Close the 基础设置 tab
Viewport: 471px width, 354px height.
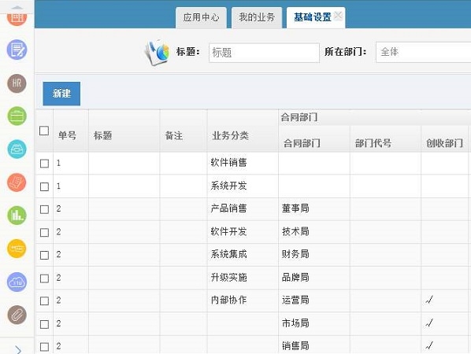click(x=338, y=15)
